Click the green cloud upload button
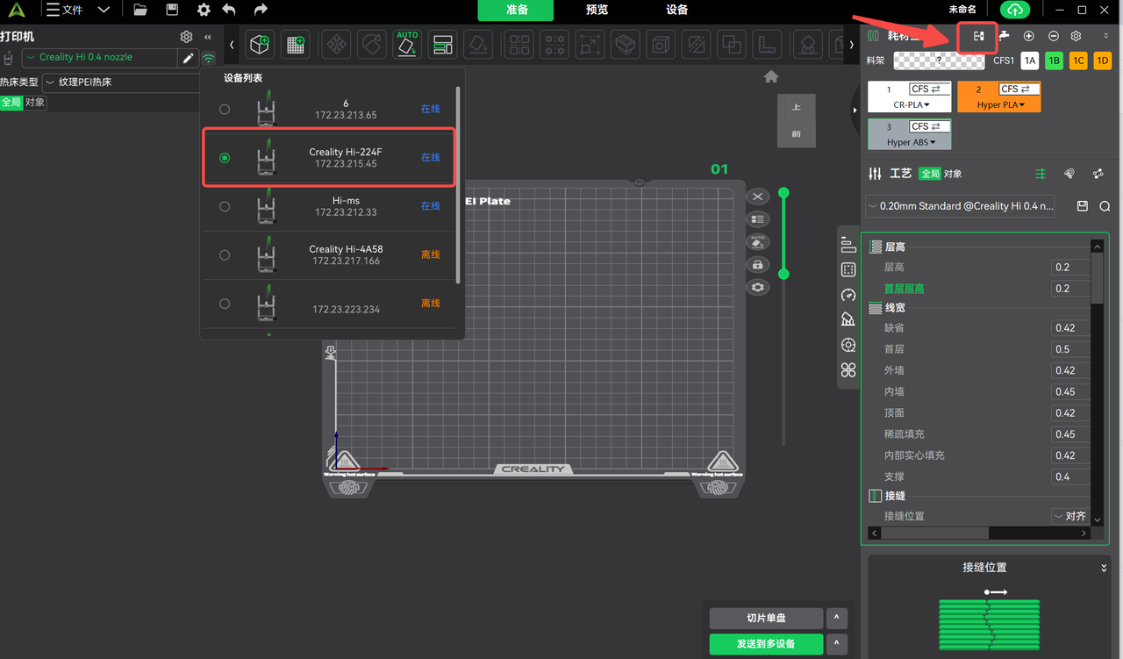1123x659 pixels. [1015, 10]
